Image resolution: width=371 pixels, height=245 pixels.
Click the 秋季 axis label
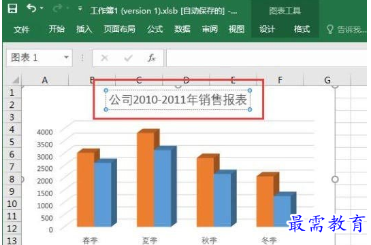(210, 240)
